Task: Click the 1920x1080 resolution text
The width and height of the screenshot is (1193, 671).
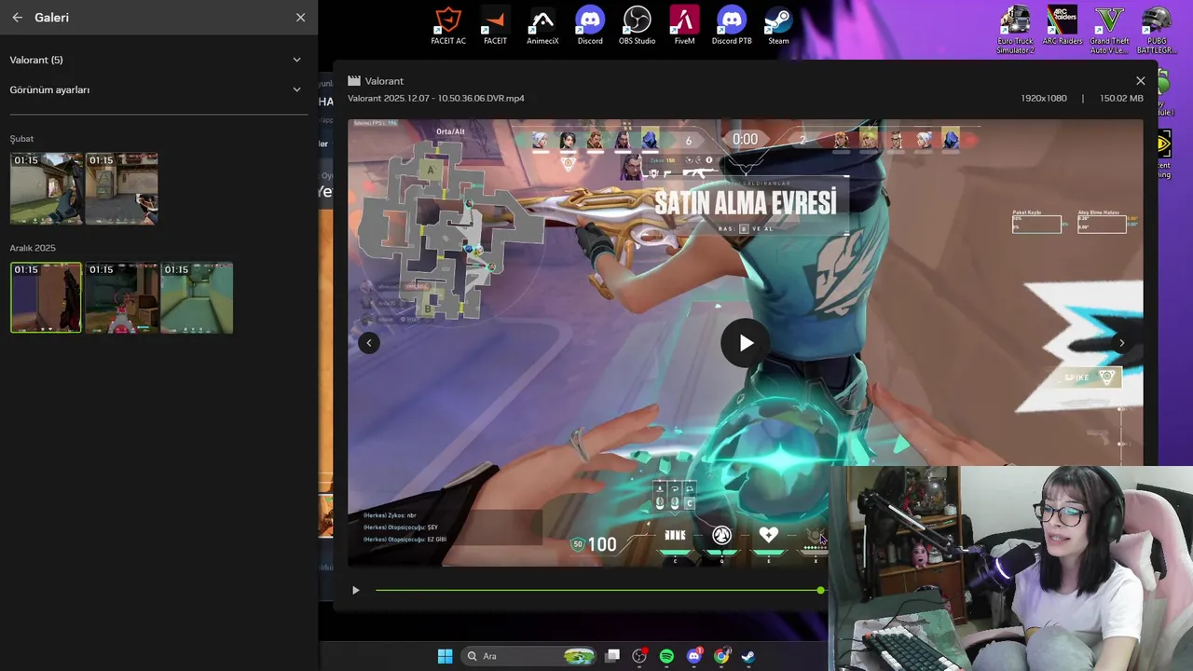Action: click(1044, 98)
